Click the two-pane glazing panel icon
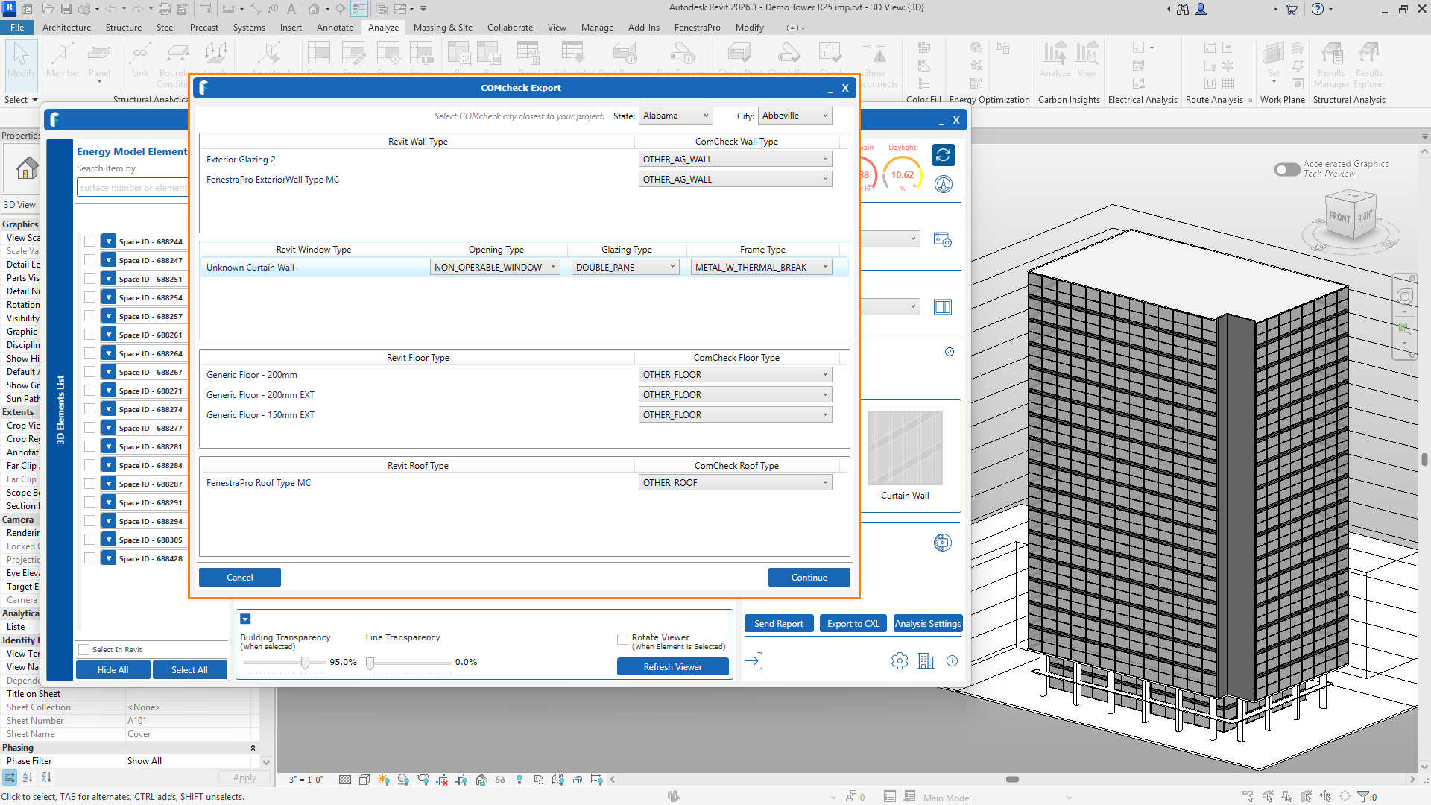Viewport: 1431px width, 805px height. coord(943,307)
